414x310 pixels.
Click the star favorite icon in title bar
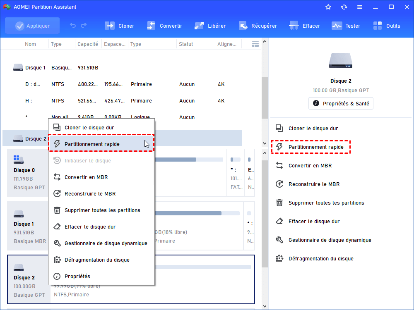[328, 7]
